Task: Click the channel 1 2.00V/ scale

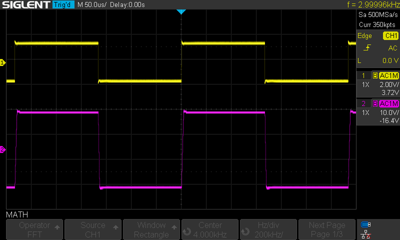Action: (x=389, y=84)
